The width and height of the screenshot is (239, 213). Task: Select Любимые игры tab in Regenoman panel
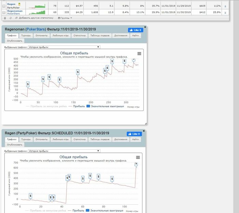point(60,36)
